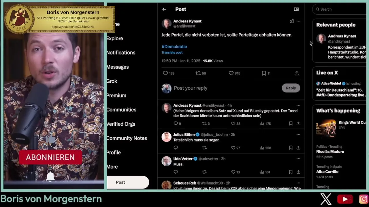369x207 pixels.
Task: Open Andreas Kynast under Relevant people
Action: (x=342, y=36)
